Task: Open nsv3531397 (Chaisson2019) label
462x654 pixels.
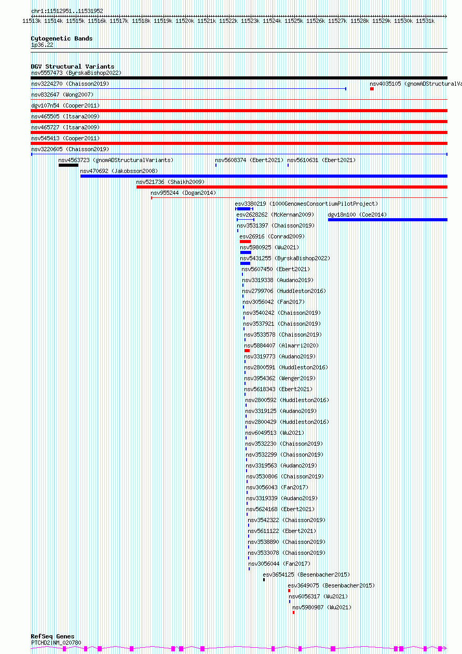Action: tap(276, 225)
